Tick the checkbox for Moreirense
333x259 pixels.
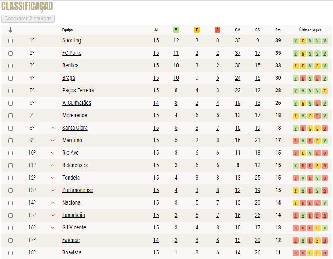coord(10,116)
